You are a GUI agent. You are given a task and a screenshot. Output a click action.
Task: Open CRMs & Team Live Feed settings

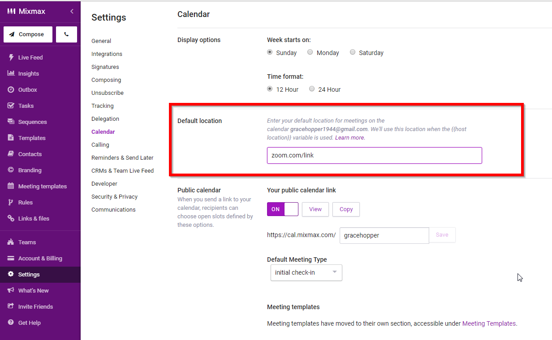pos(122,170)
